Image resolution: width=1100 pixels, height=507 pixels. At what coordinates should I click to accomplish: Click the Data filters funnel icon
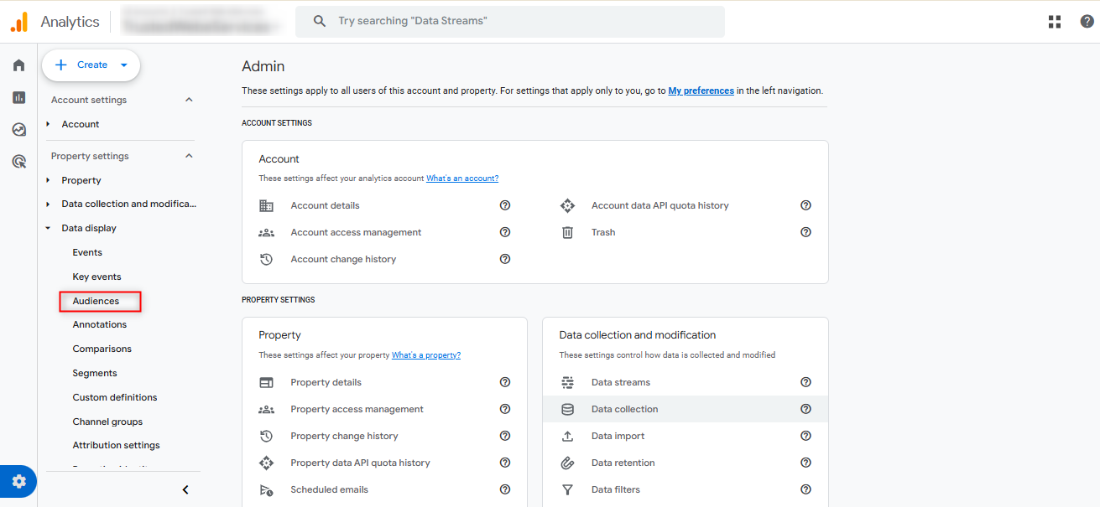coord(567,489)
